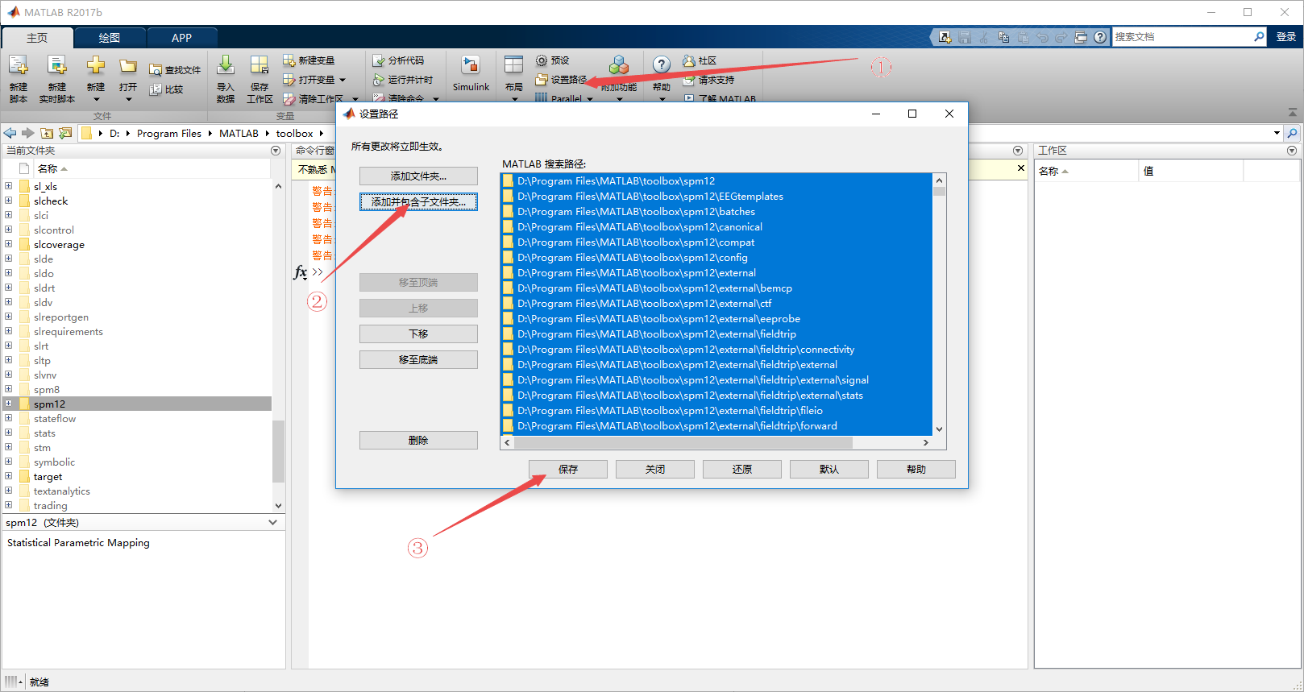The width and height of the screenshot is (1304, 692).
Task: Open the Parallel dropdown menu
Action: coord(589,99)
